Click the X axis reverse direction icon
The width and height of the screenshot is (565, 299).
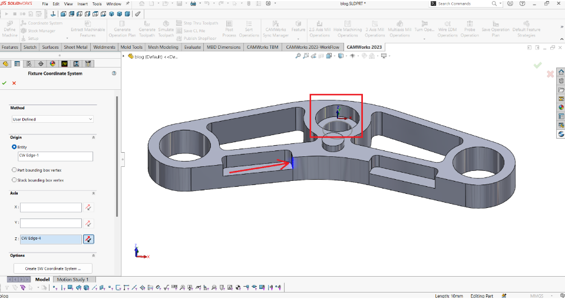click(x=88, y=207)
